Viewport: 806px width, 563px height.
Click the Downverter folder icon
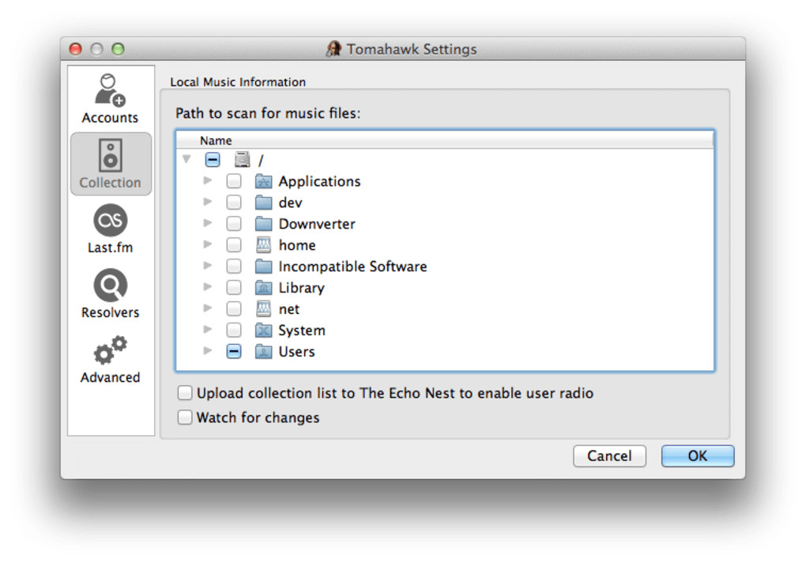click(x=264, y=224)
